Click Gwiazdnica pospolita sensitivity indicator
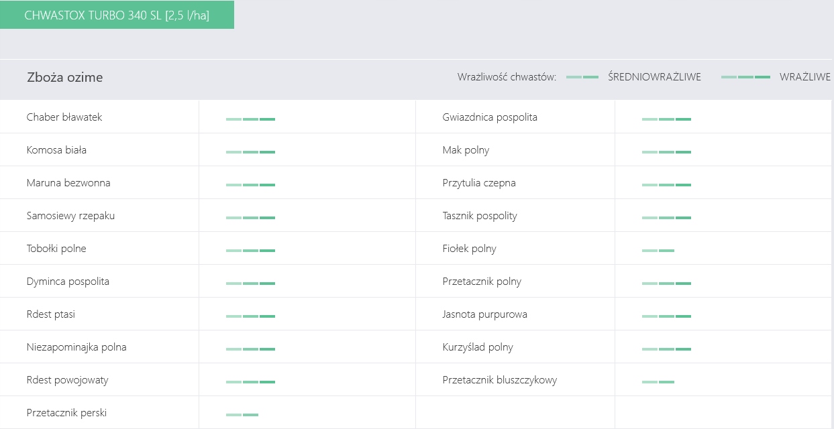Screen dimensions: 834x429 (666, 119)
